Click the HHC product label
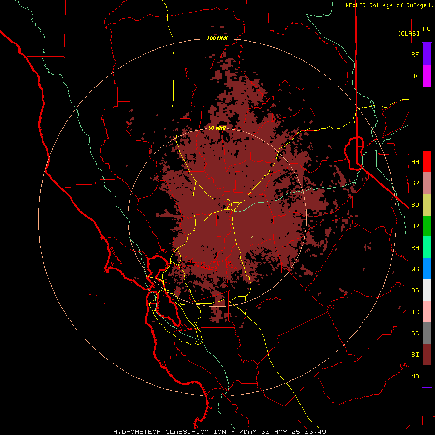Screen dimensions: 435x435 (425, 29)
